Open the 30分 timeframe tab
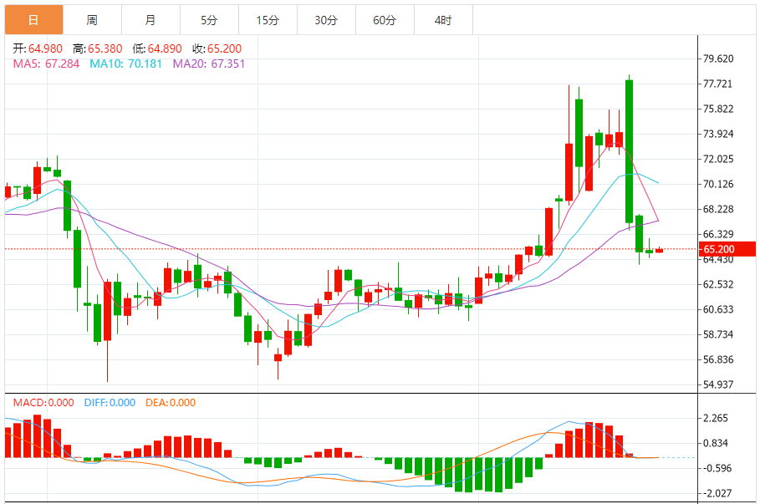760x504 pixels. [x=326, y=20]
